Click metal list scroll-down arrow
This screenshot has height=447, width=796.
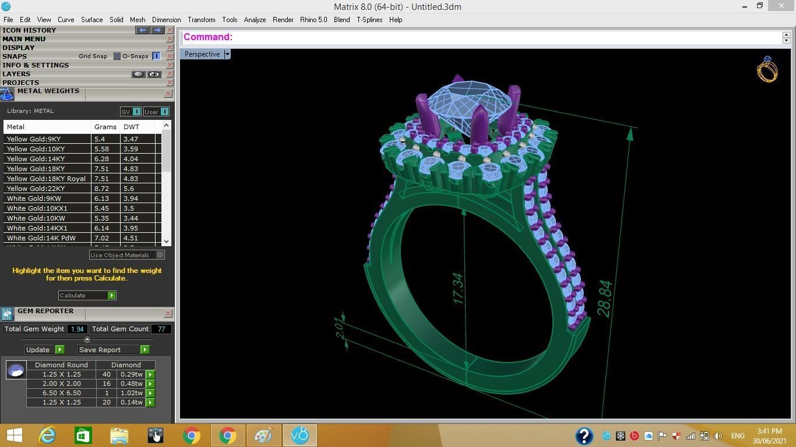tap(167, 241)
